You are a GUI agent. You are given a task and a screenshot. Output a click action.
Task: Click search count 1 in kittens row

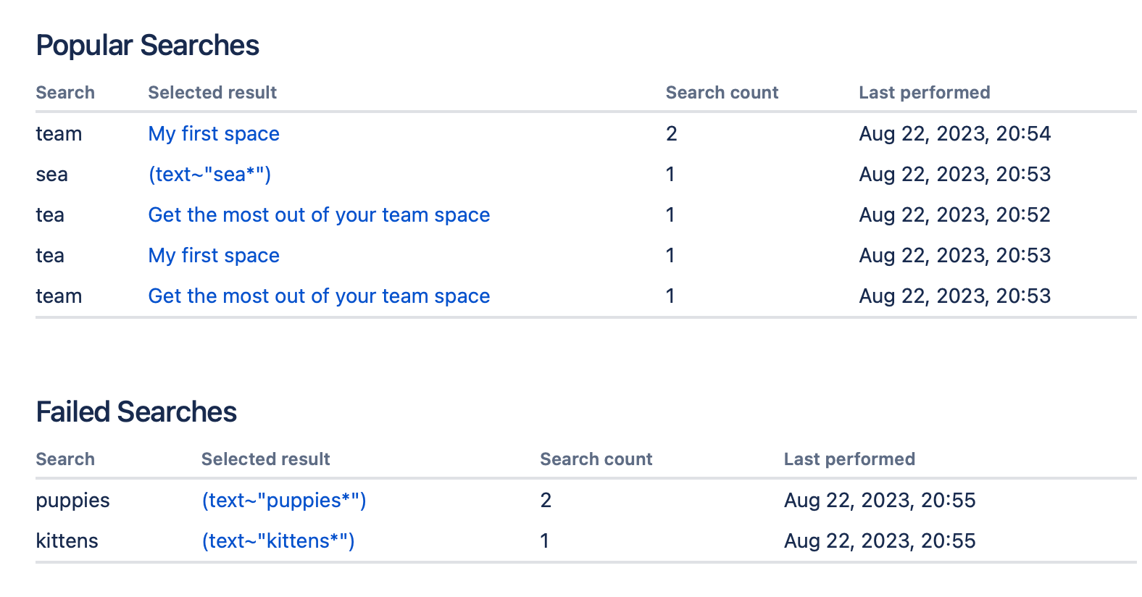point(545,541)
